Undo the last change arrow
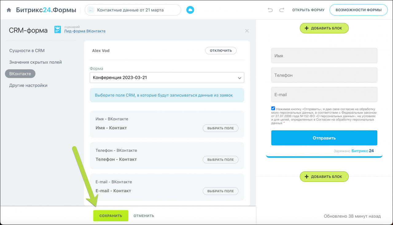Image resolution: width=393 pixels, height=225 pixels. click(x=270, y=10)
